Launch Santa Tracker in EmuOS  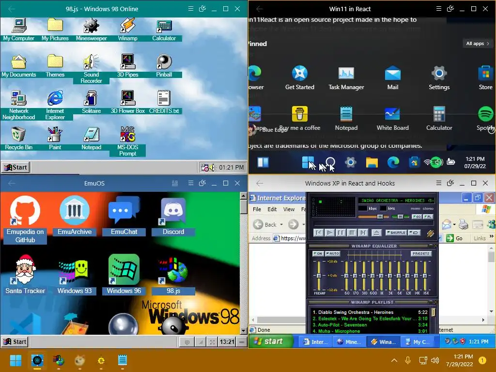pos(25,275)
